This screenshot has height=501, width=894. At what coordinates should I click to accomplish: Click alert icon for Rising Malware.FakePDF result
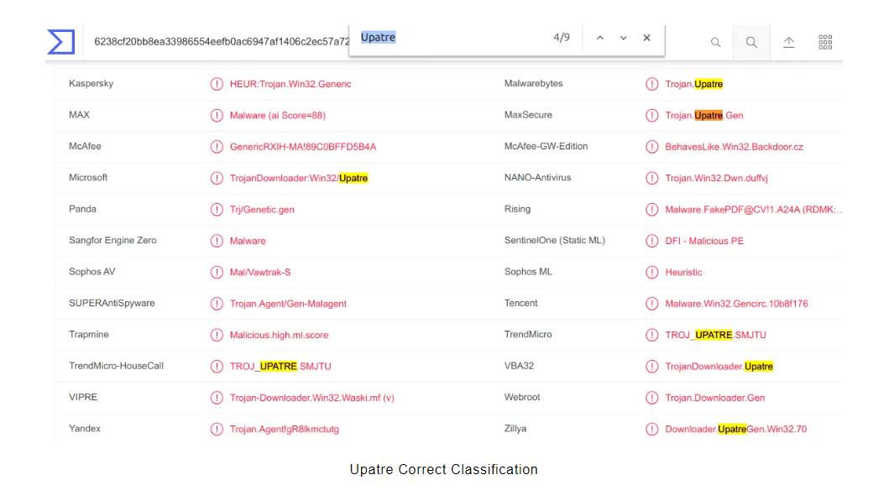[x=651, y=209]
